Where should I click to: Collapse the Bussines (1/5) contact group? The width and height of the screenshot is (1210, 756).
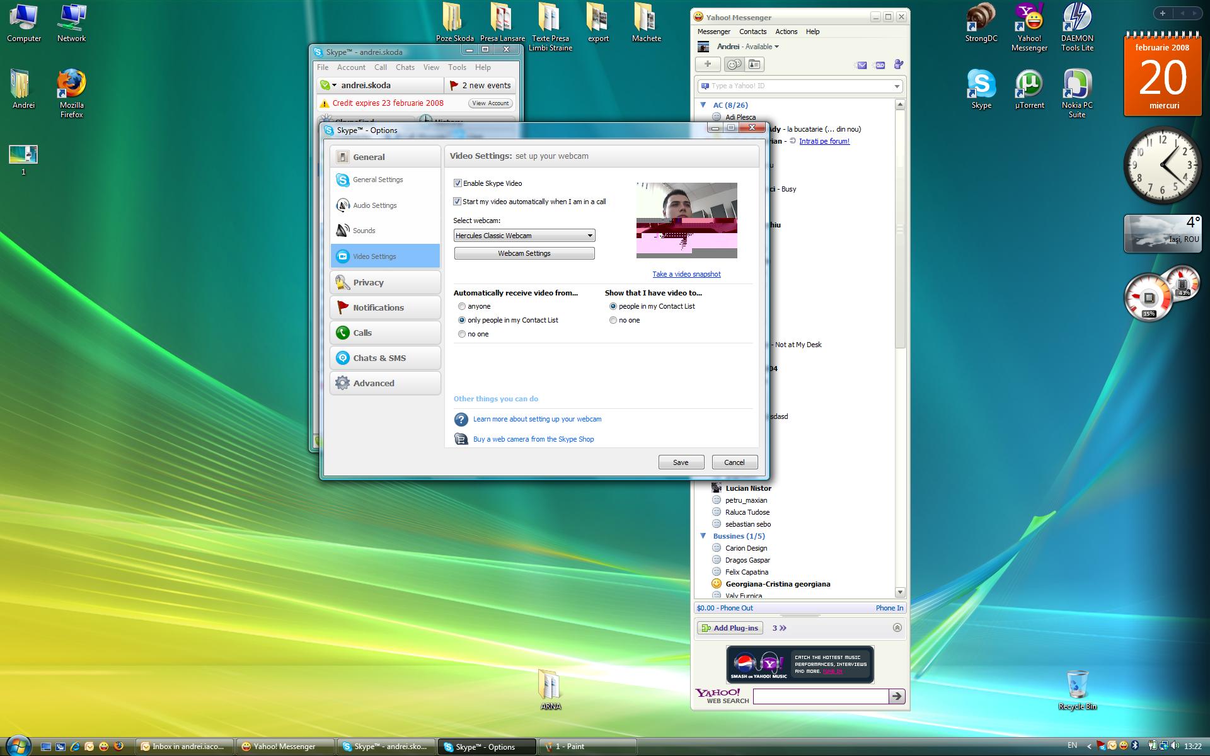703,536
